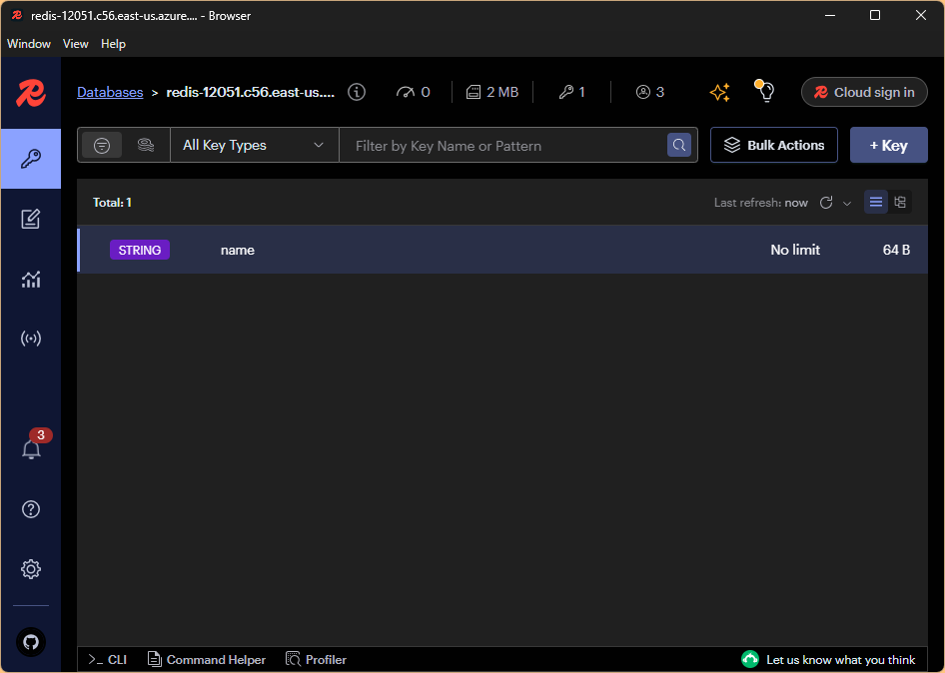Click the 2 MB memory usage icon
The height and width of the screenshot is (673, 945).
473,92
